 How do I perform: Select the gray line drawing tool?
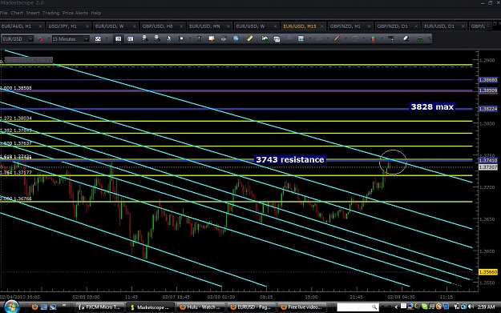319,38
